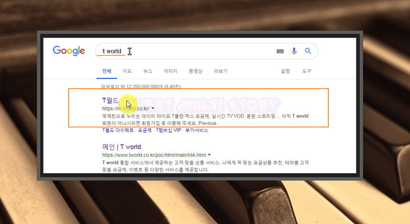Open the 부가서비스 sitelink

[x=197, y=130]
